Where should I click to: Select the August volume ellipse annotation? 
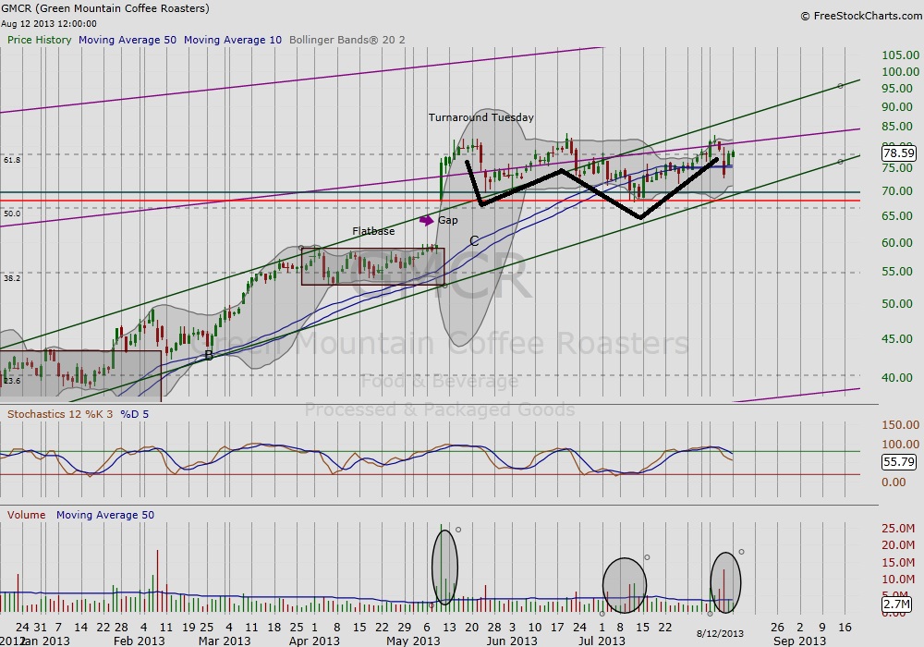(725, 582)
